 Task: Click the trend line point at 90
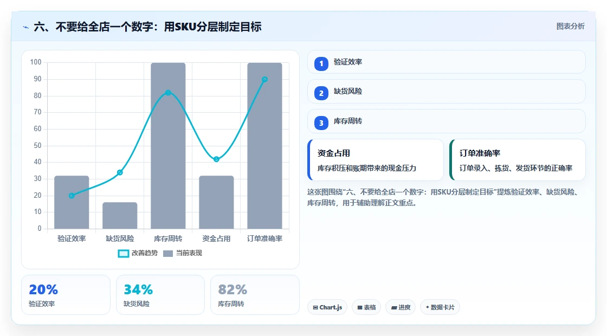coord(265,79)
